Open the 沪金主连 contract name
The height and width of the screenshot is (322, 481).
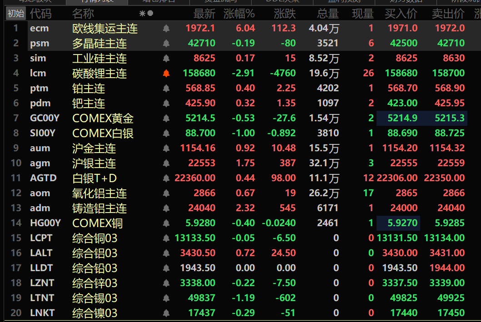click(x=94, y=149)
